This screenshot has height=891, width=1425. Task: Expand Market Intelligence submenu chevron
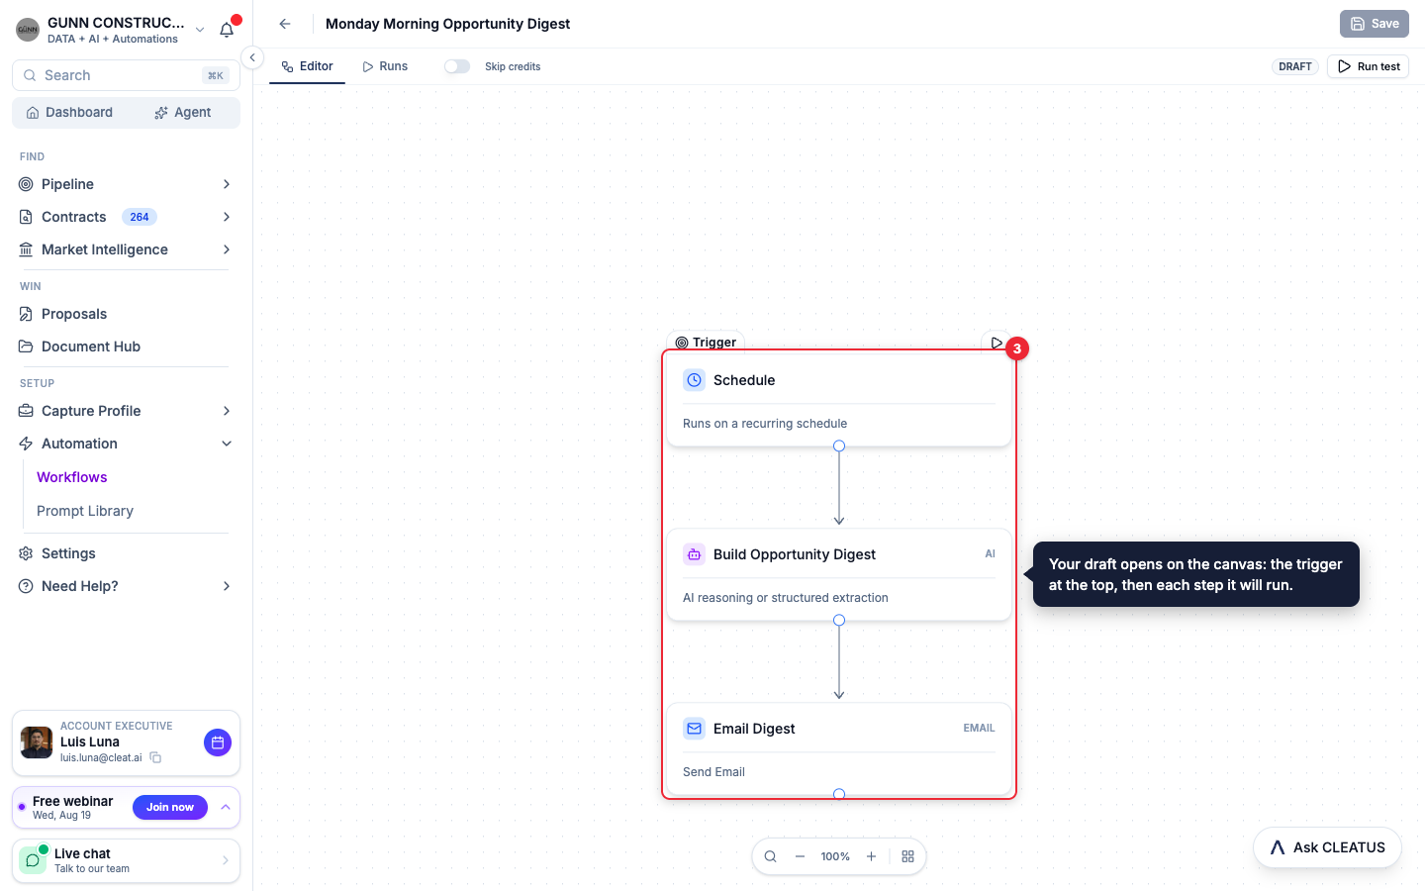coord(227,249)
